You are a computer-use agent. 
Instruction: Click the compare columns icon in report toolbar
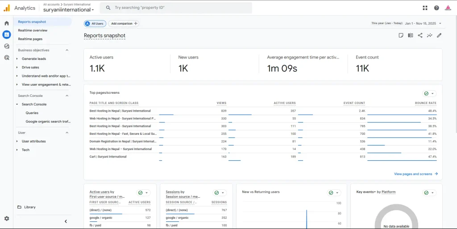(411, 35)
